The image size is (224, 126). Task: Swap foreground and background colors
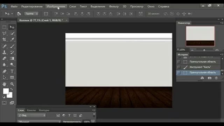pos(12,90)
